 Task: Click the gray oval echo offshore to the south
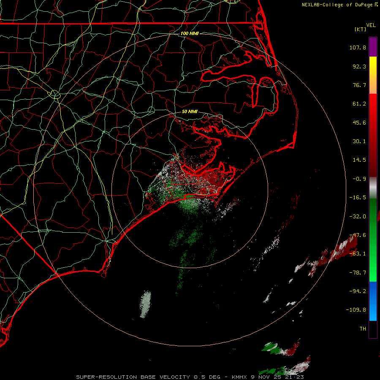145,304
